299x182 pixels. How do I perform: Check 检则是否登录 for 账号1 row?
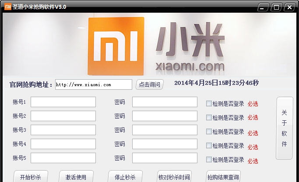(x=209, y=104)
